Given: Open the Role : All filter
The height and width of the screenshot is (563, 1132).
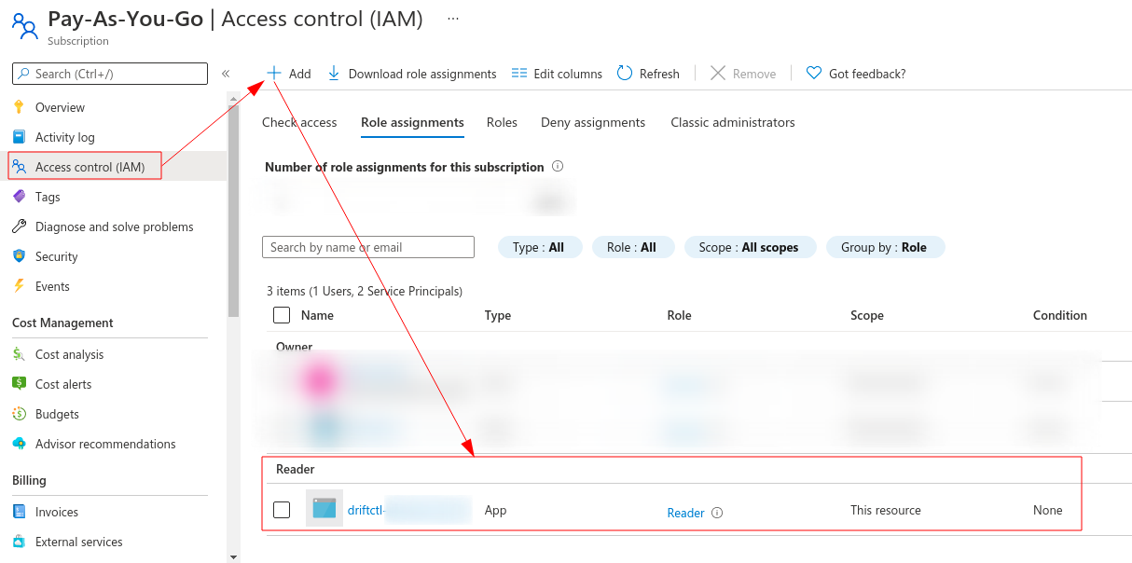Looking at the screenshot, I should pos(632,247).
